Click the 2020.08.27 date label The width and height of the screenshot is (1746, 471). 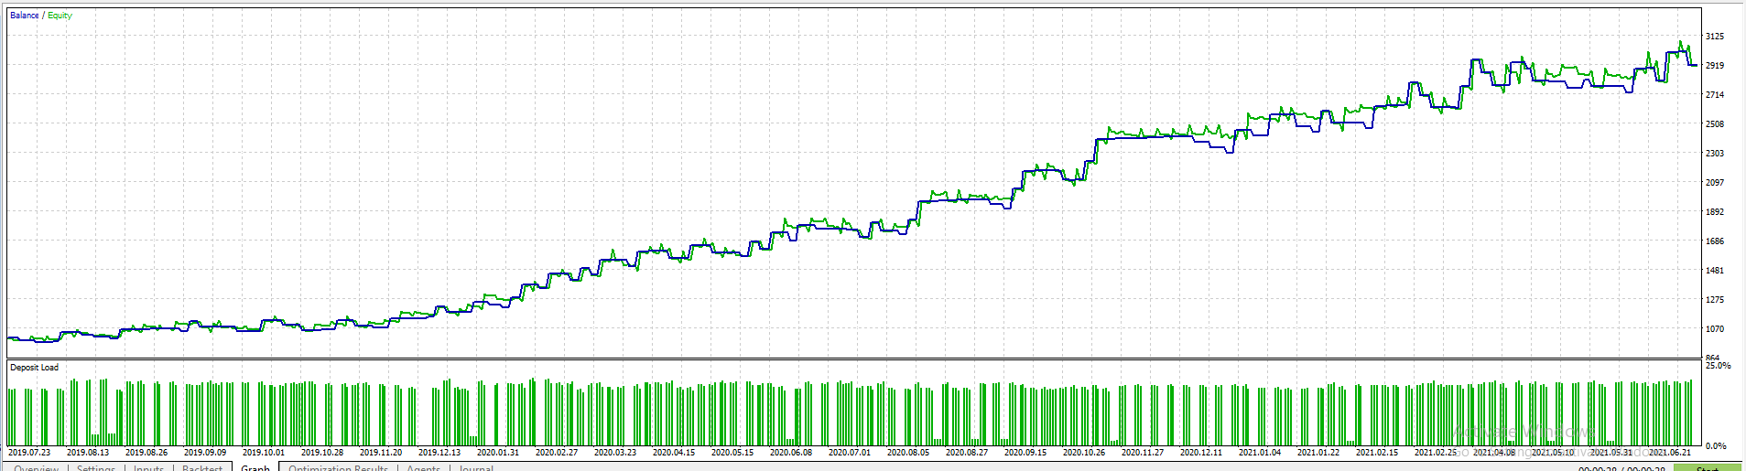pos(967,453)
